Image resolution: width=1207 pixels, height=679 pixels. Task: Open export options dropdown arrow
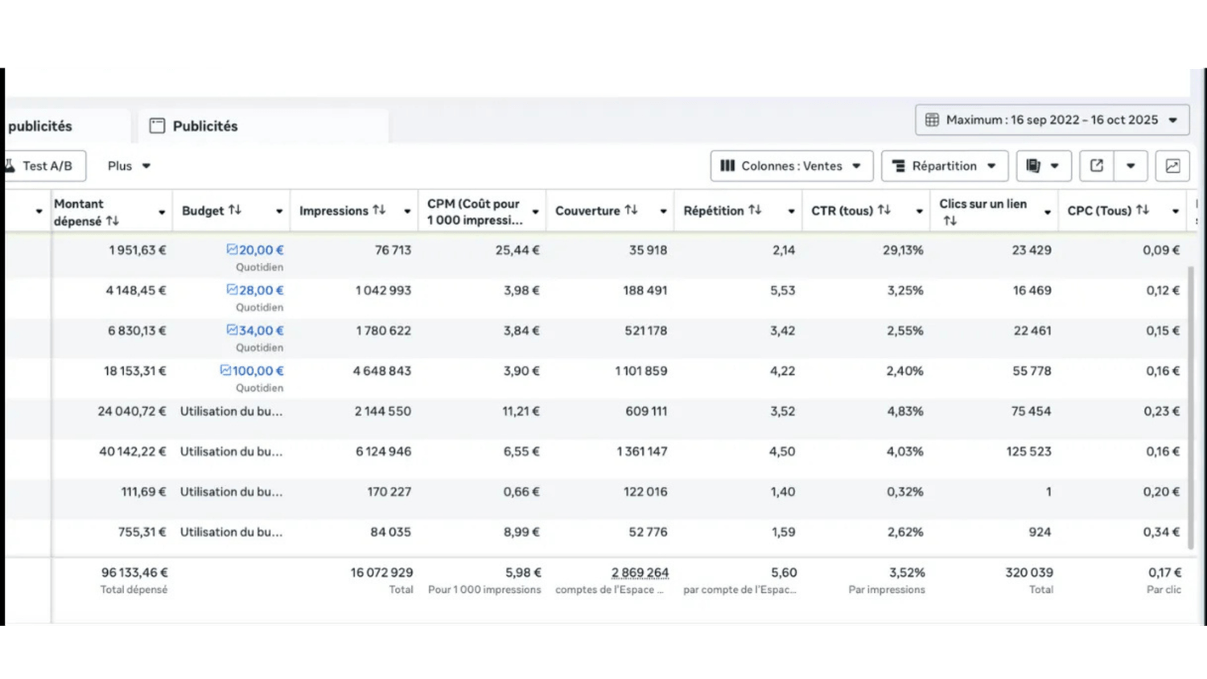pyautogui.click(x=1131, y=166)
